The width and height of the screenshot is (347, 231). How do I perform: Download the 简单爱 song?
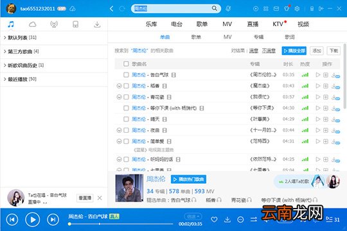[335, 141]
